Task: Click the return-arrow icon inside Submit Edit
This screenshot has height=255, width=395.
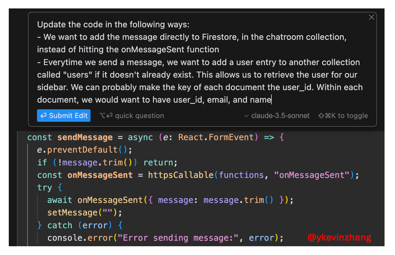Action: [x=43, y=115]
